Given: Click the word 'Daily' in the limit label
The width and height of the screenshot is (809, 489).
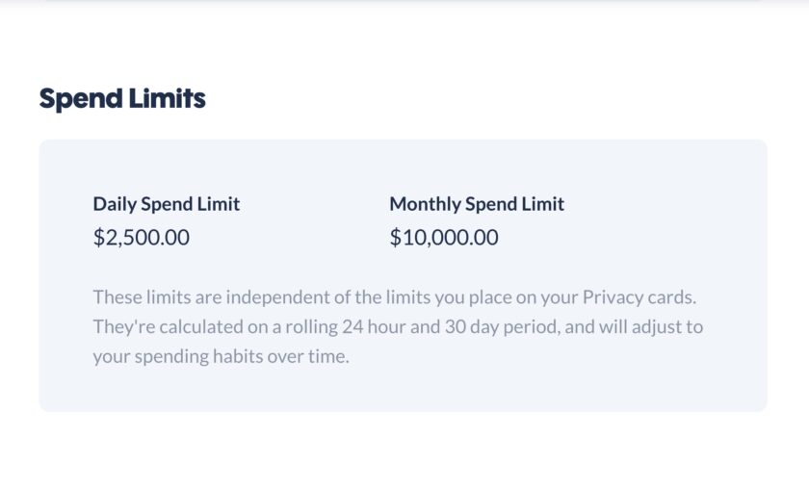Looking at the screenshot, I should coord(115,204).
